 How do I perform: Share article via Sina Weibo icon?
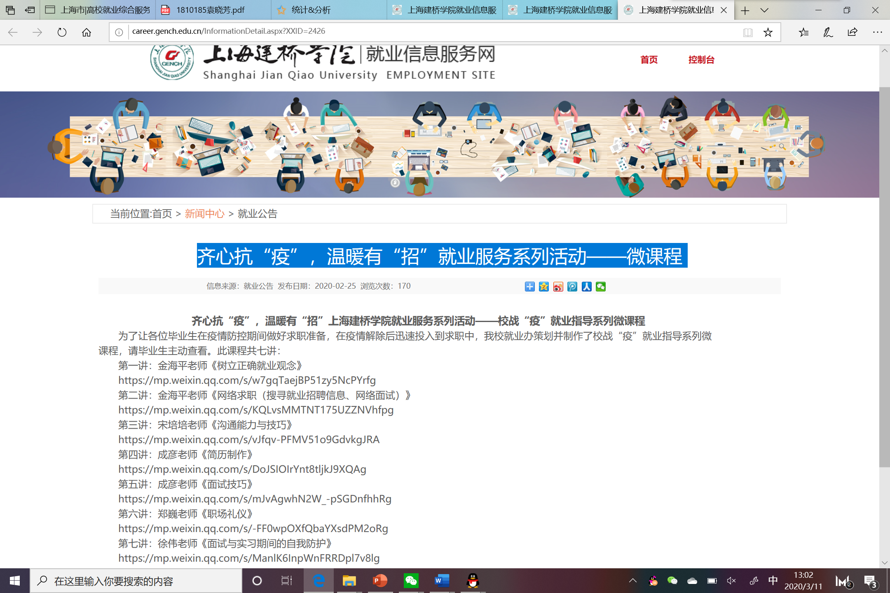[558, 287]
